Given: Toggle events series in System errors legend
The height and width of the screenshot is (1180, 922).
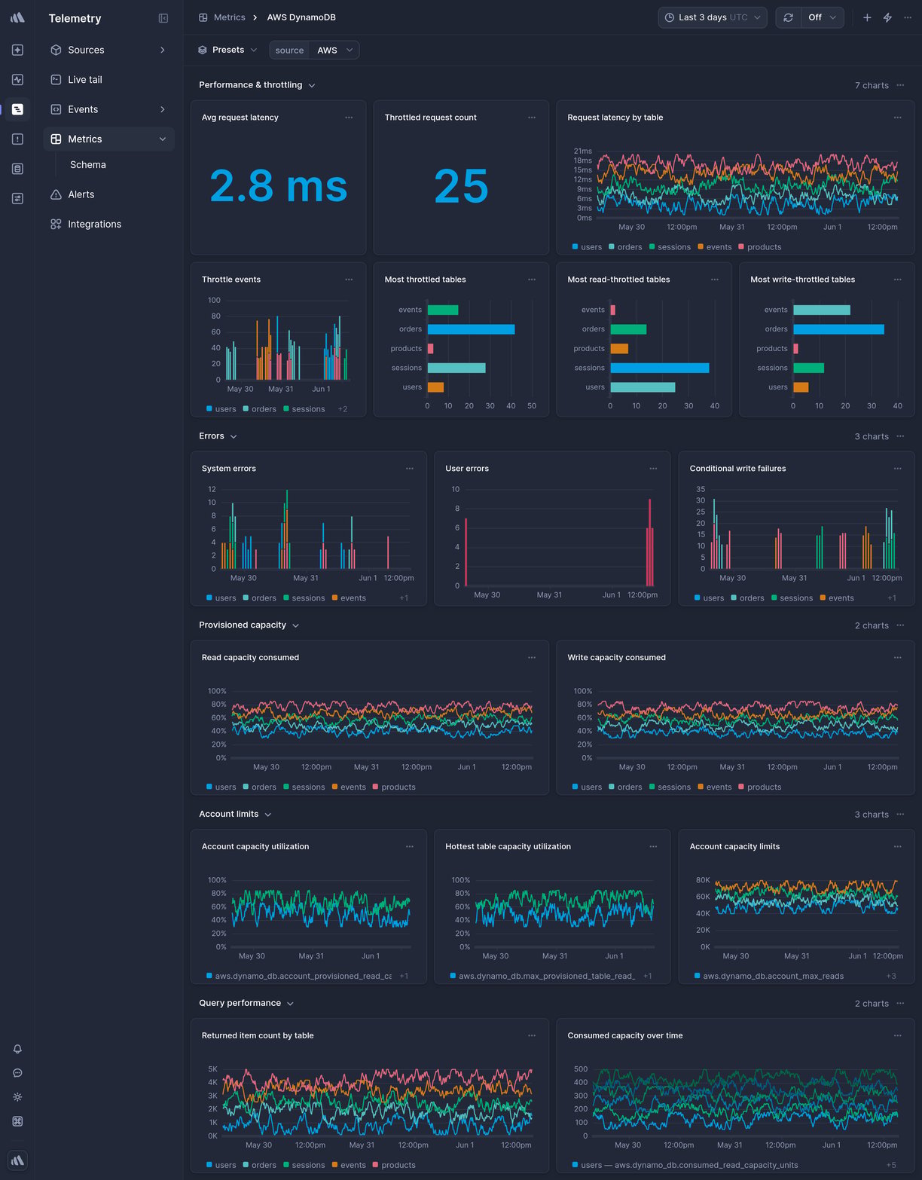Looking at the screenshot, I should pyautogui.click(x=349, y=598).
